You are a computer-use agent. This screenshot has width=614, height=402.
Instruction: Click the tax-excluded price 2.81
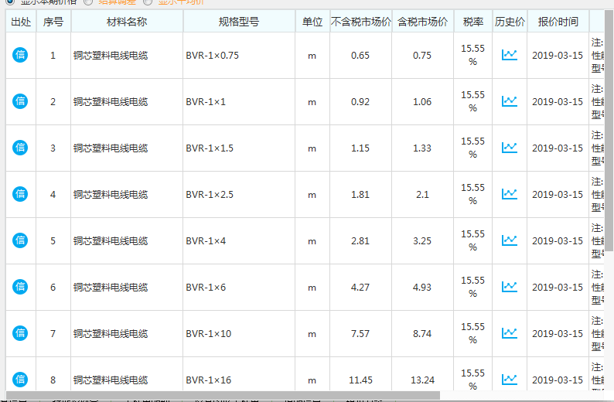360,240
